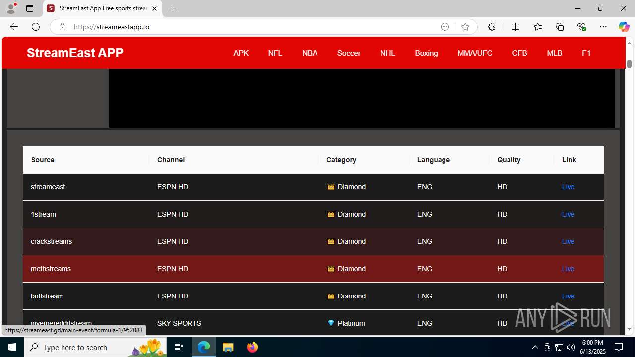Launch Firefox from the taskbar

pyautogui.click(x=253, y=347)
